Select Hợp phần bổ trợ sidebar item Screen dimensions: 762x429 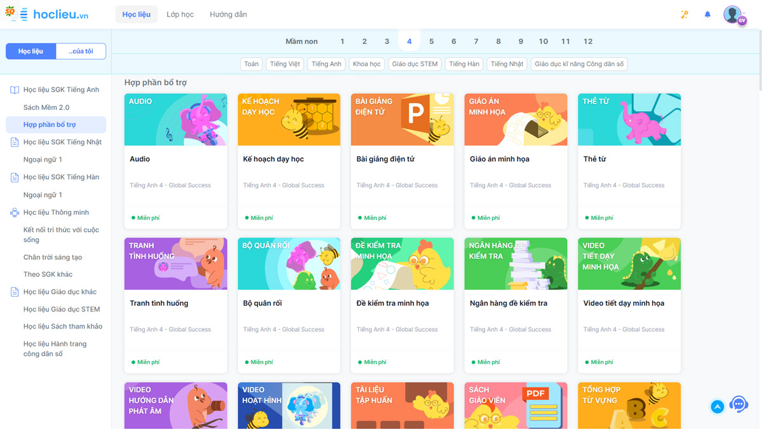point(56,125)
